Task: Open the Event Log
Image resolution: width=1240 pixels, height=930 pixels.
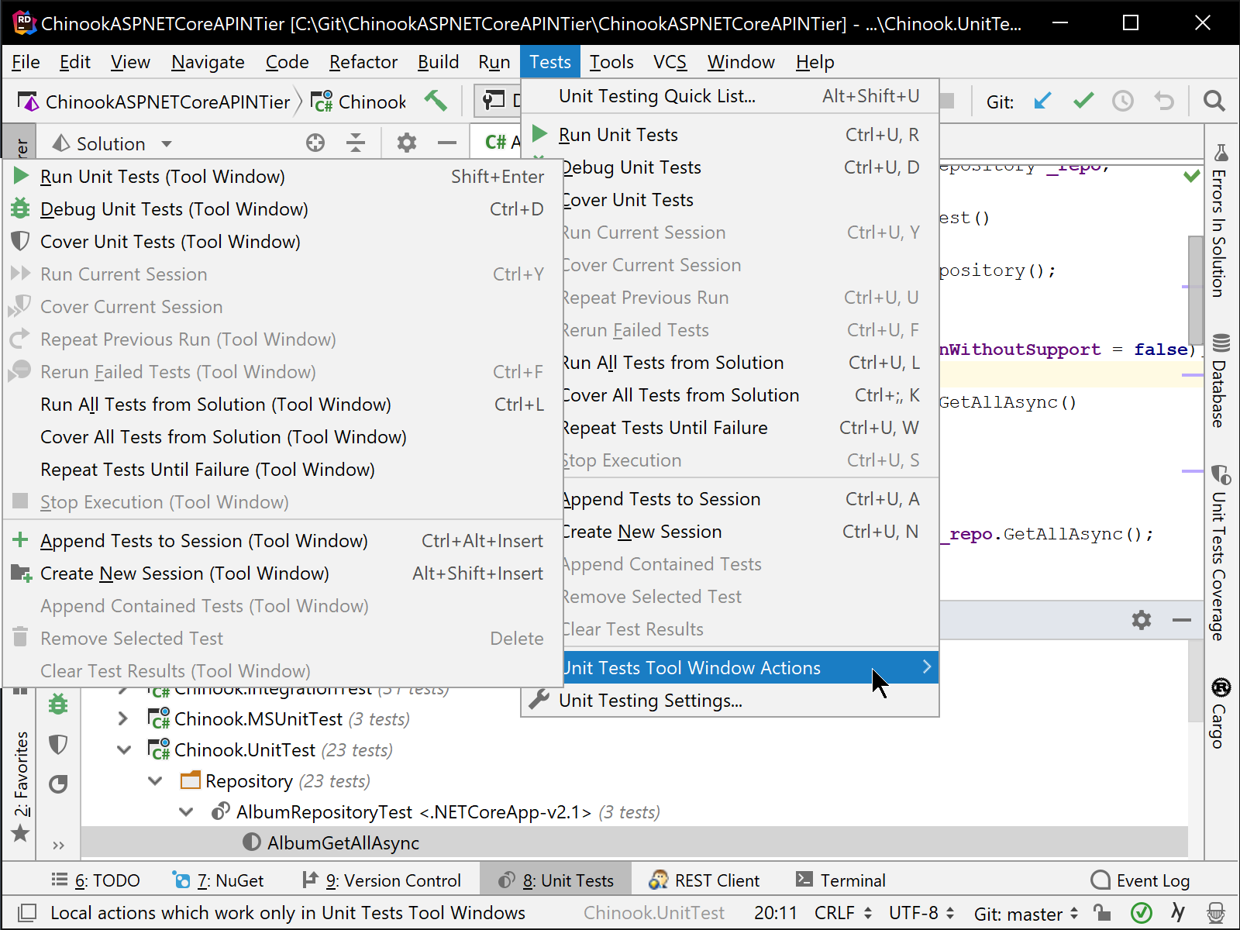Action: (x=1140, y=880)
